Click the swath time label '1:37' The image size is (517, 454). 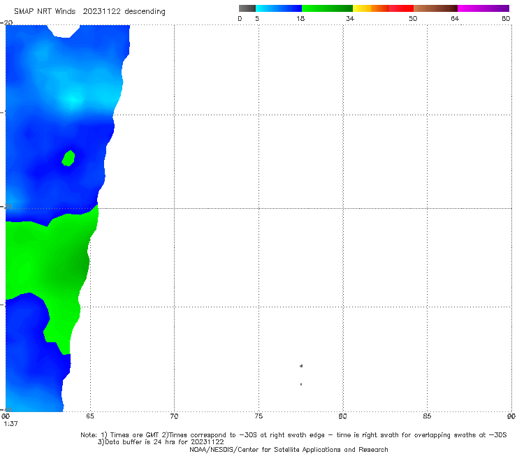click(x=10, y=424)
